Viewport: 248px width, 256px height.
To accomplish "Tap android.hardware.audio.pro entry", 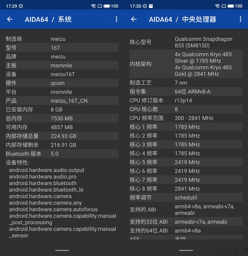I will 43,177.
